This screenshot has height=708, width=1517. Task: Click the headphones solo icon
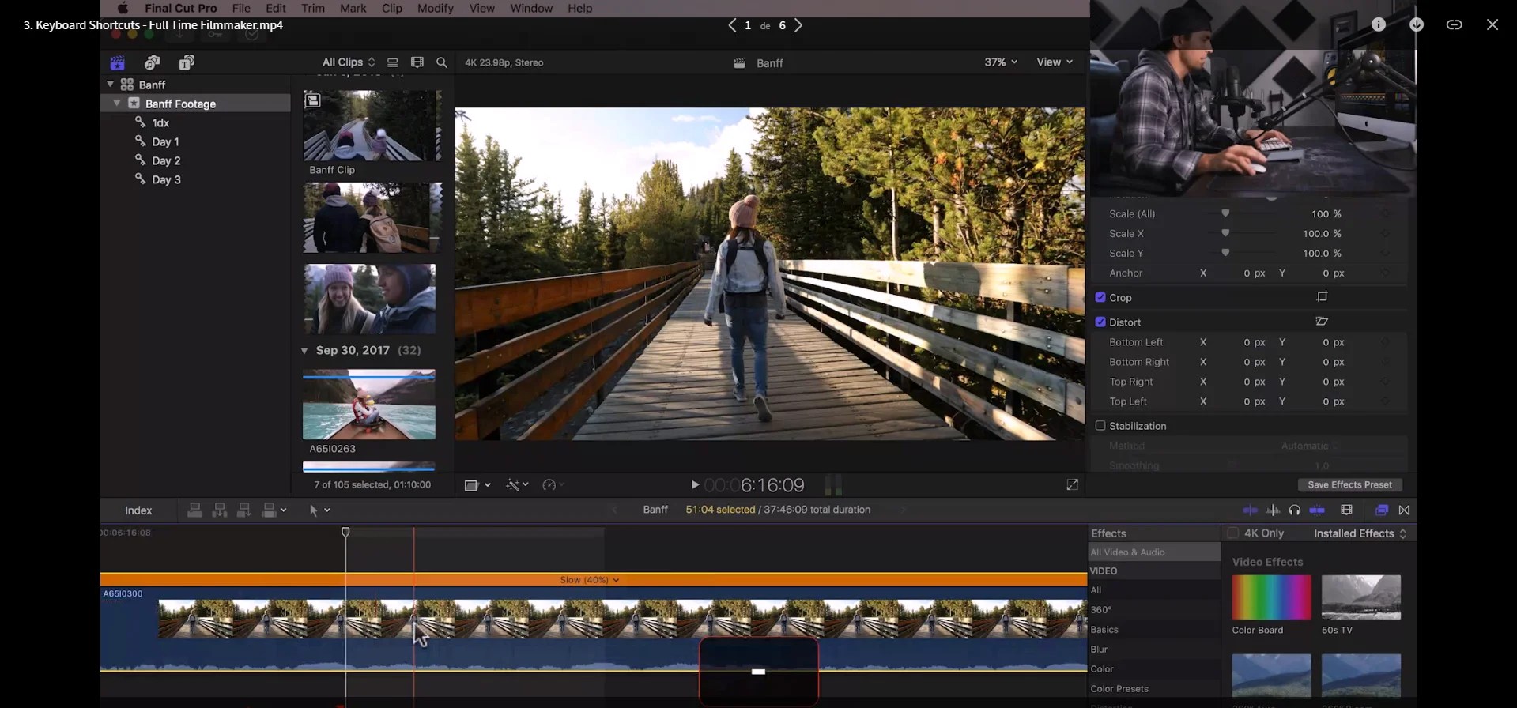pos(1294,510)
